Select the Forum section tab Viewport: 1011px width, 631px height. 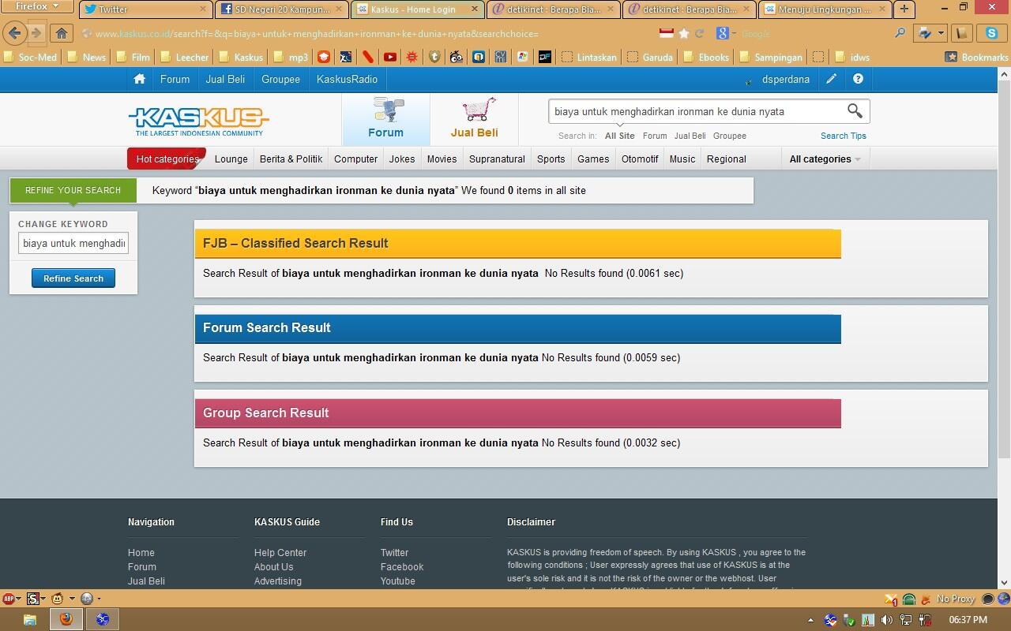click(385, 119)
